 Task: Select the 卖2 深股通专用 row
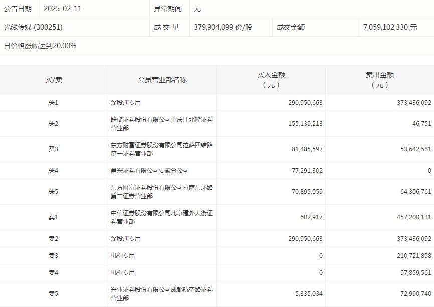[217, 239]
